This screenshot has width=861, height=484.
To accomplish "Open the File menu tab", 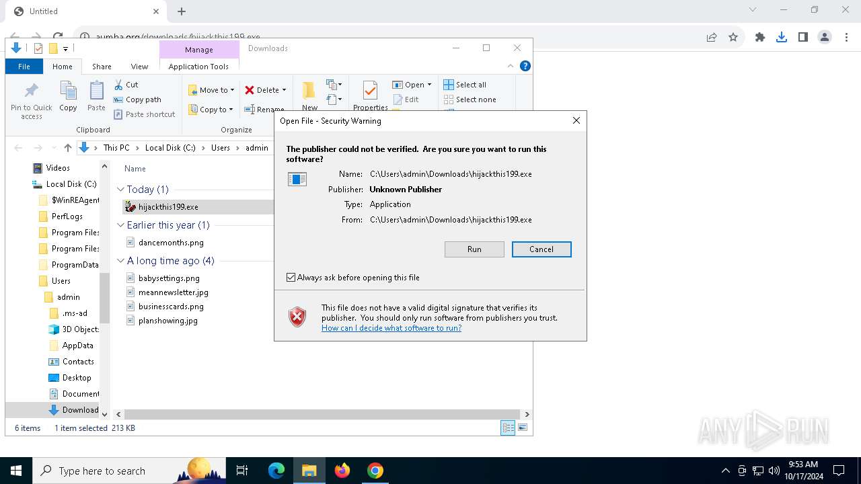I will (x=24, y=67).
